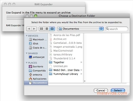Switch to list view
Viewport: 133px width, 101px height.
(x=47, y=29)
